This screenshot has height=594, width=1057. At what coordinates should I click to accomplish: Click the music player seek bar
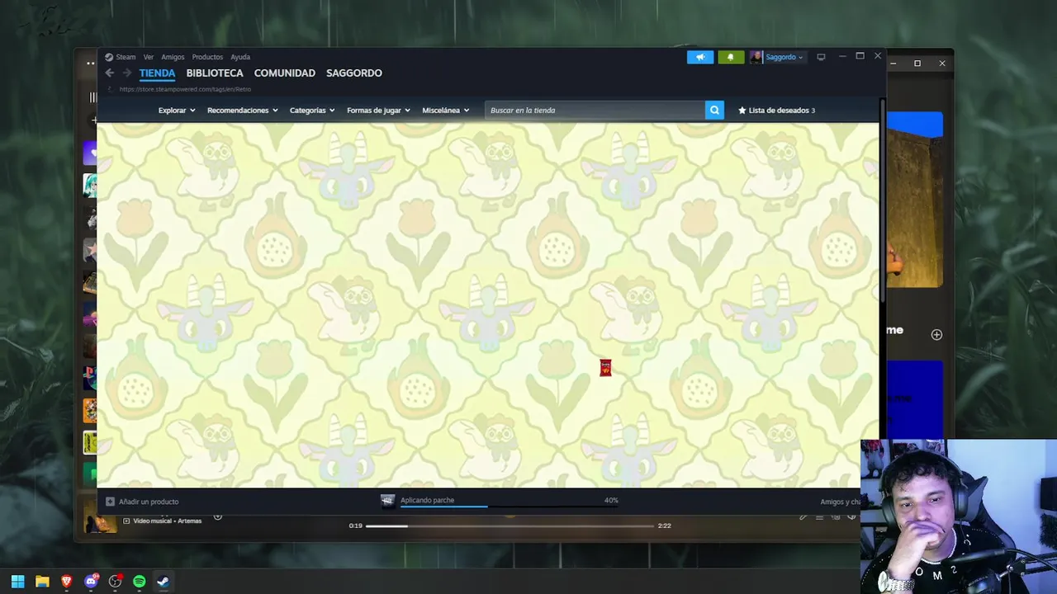(x=510, y=526)
